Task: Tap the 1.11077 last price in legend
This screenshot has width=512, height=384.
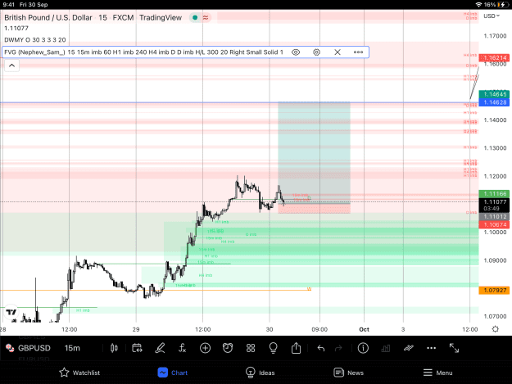Action: point(16,28)
